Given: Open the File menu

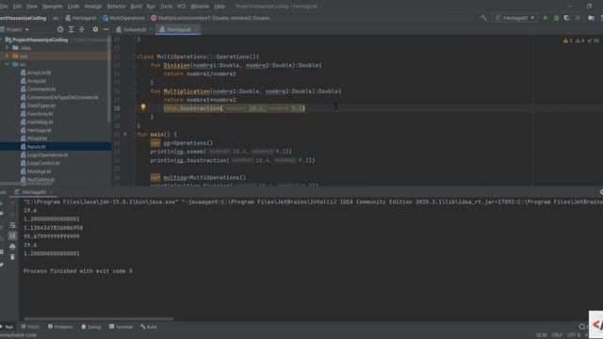Looking at the screenshot, I should pyautogui.click(x=4, y=7).
